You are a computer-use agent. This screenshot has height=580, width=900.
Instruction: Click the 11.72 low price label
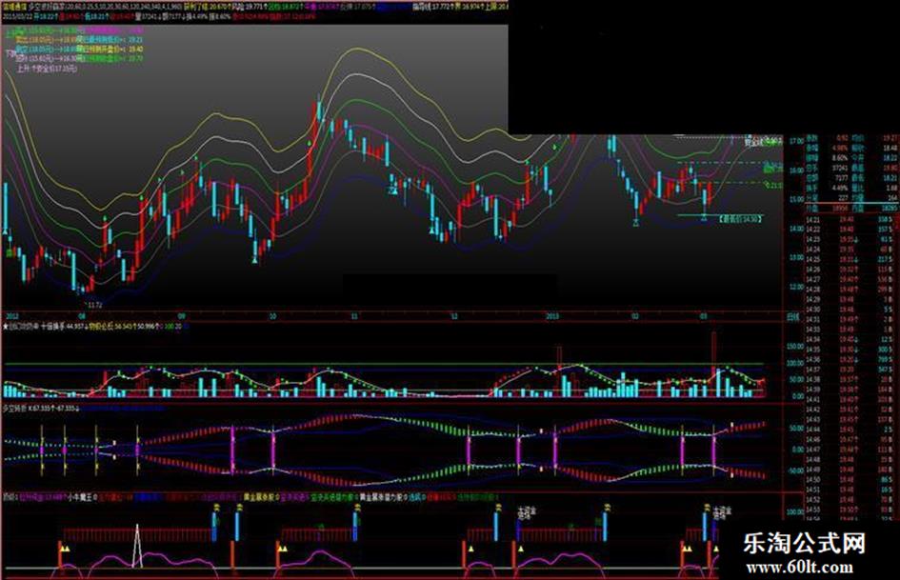(94, 305)
